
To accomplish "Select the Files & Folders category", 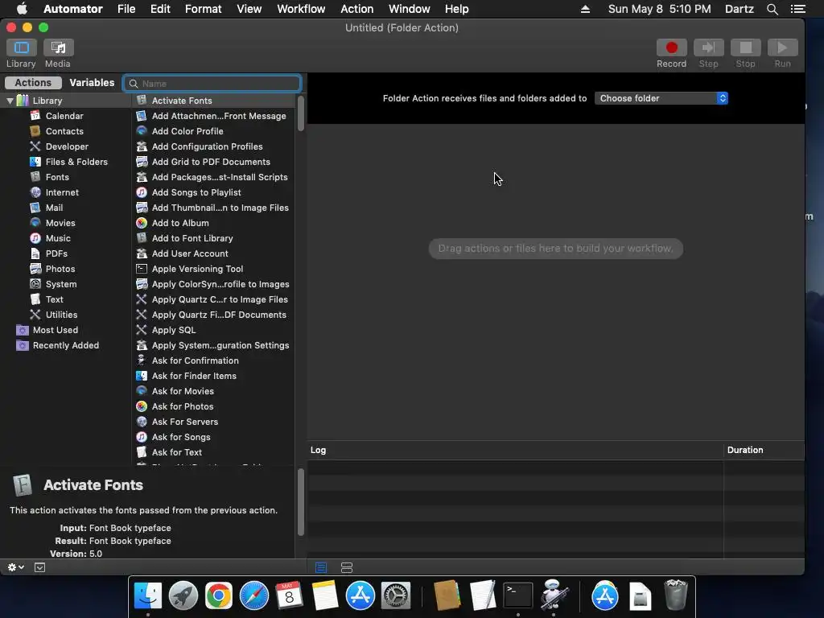I will coord(76,162).
